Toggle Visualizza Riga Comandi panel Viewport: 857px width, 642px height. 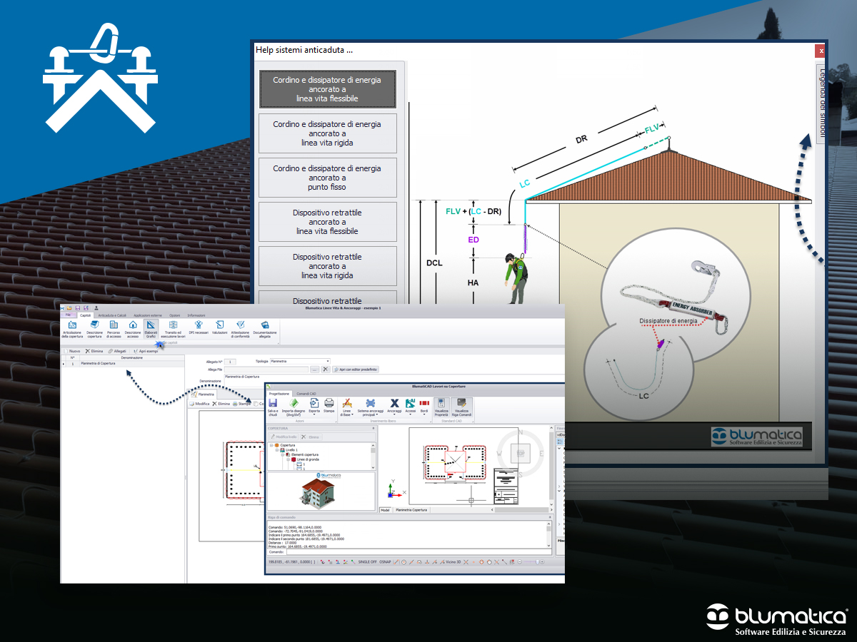[462, 407]
